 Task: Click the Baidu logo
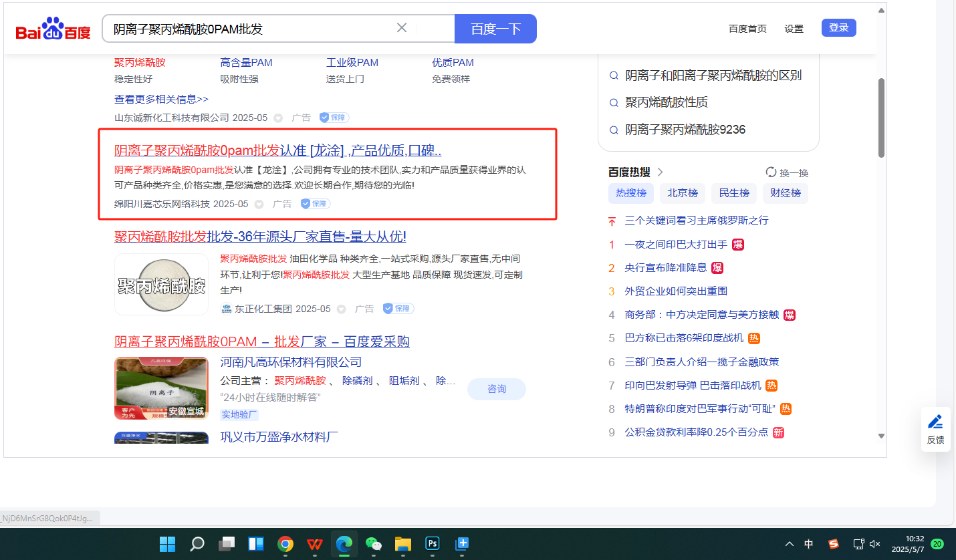coord(53,30)
